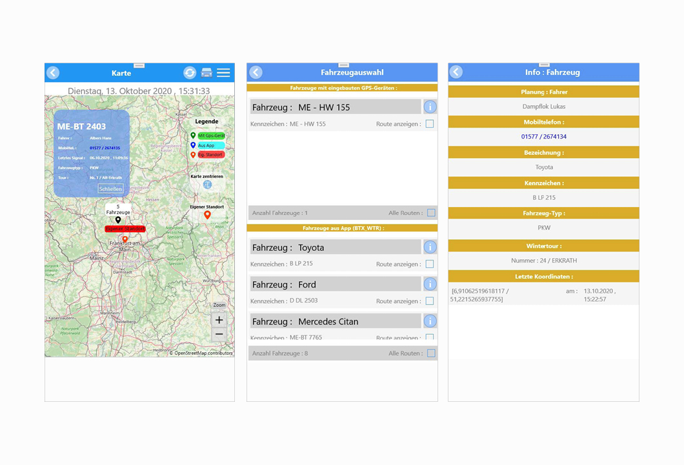The width and height of the screenshot is (684, 465).
Task: Click the mobile number 01577 / 2674134 link
Action: point(543,136)
